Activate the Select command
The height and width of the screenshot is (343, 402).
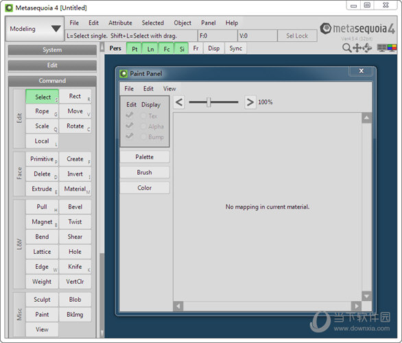[x=43, y=97]
